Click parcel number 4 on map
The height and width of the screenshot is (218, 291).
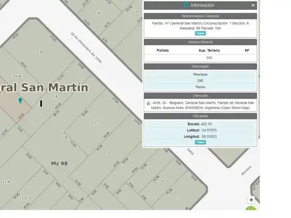click(x=132, y=163)
